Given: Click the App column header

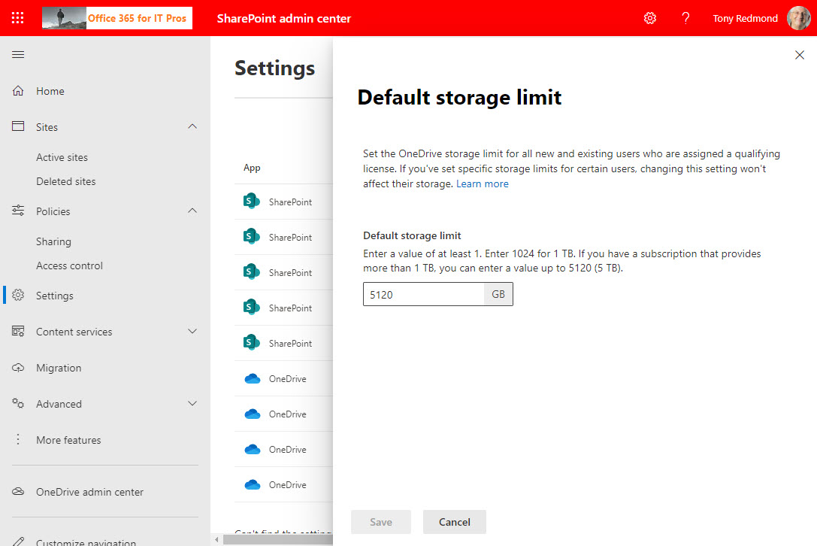Looking at the screenshot, I should [252, 168].
